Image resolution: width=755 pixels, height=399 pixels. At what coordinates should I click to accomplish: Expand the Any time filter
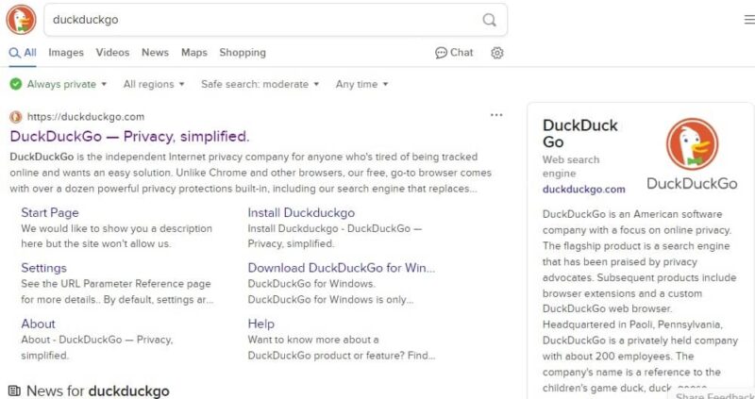(x=361, y=84)
